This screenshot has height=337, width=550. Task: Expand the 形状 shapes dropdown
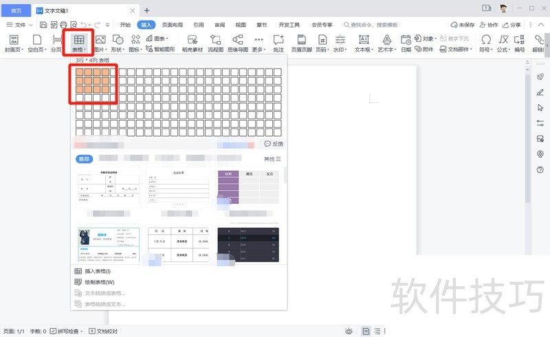118,49
